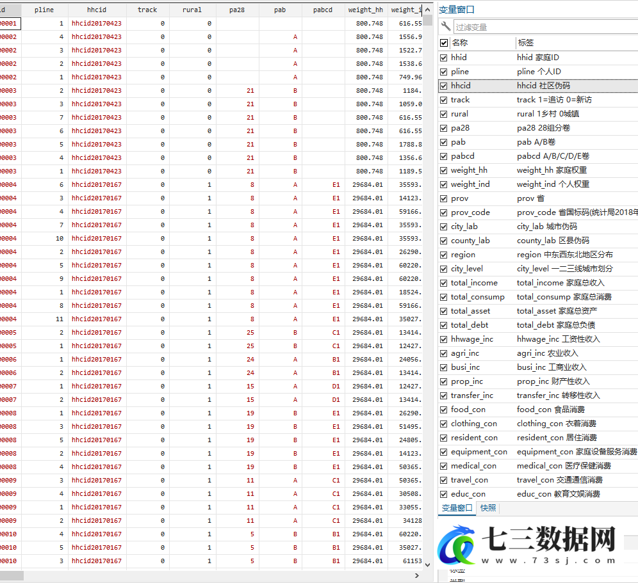Select the hhcid column header
The image size is (638, 583).
point(97,10)
